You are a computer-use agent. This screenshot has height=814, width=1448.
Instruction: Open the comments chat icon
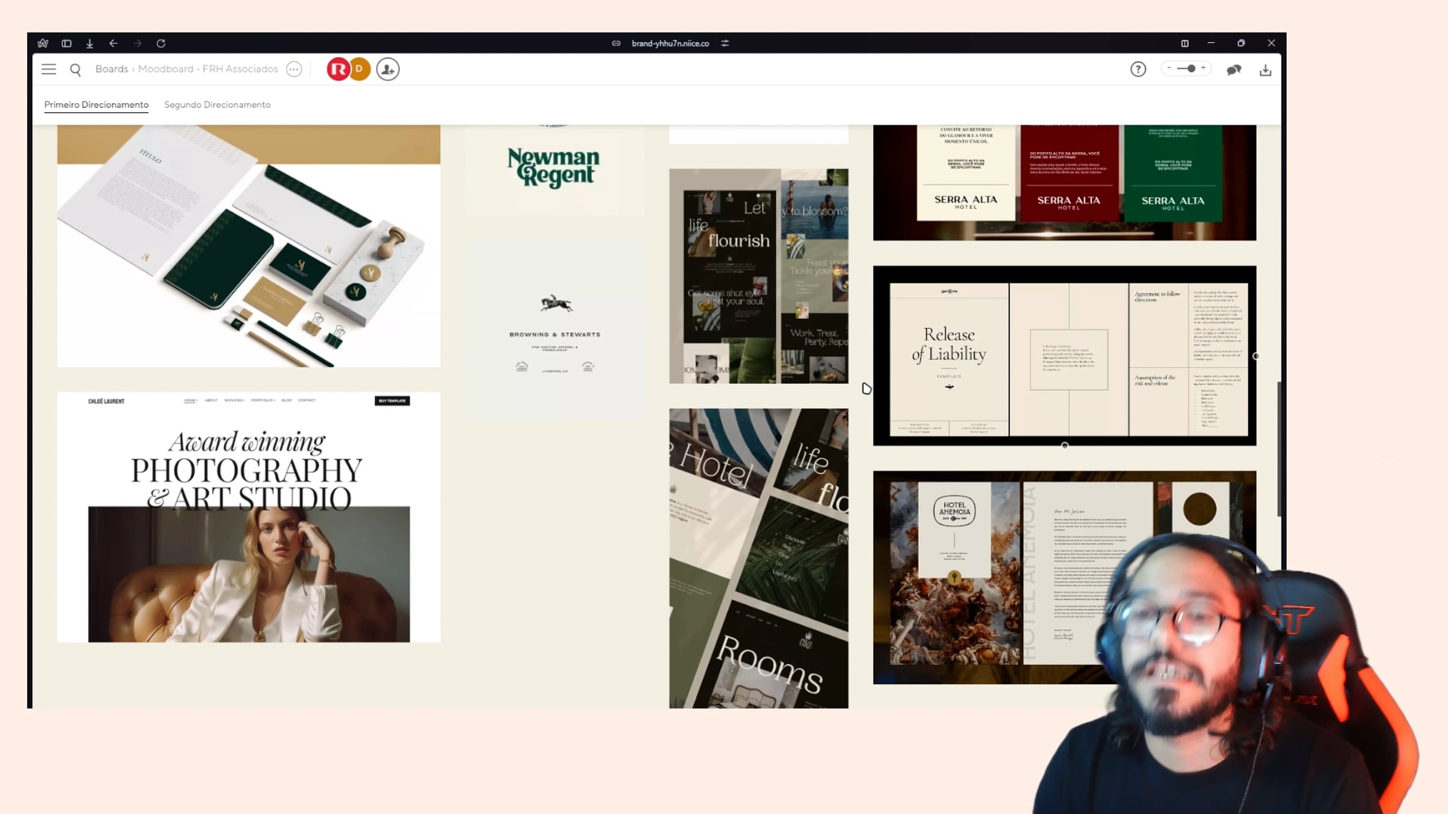1234,70
